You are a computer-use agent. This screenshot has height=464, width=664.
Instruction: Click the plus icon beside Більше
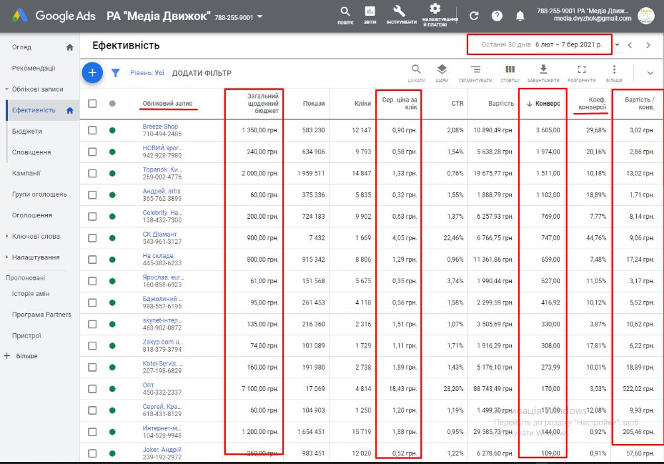pyautogui.click(x=7, y=356)
